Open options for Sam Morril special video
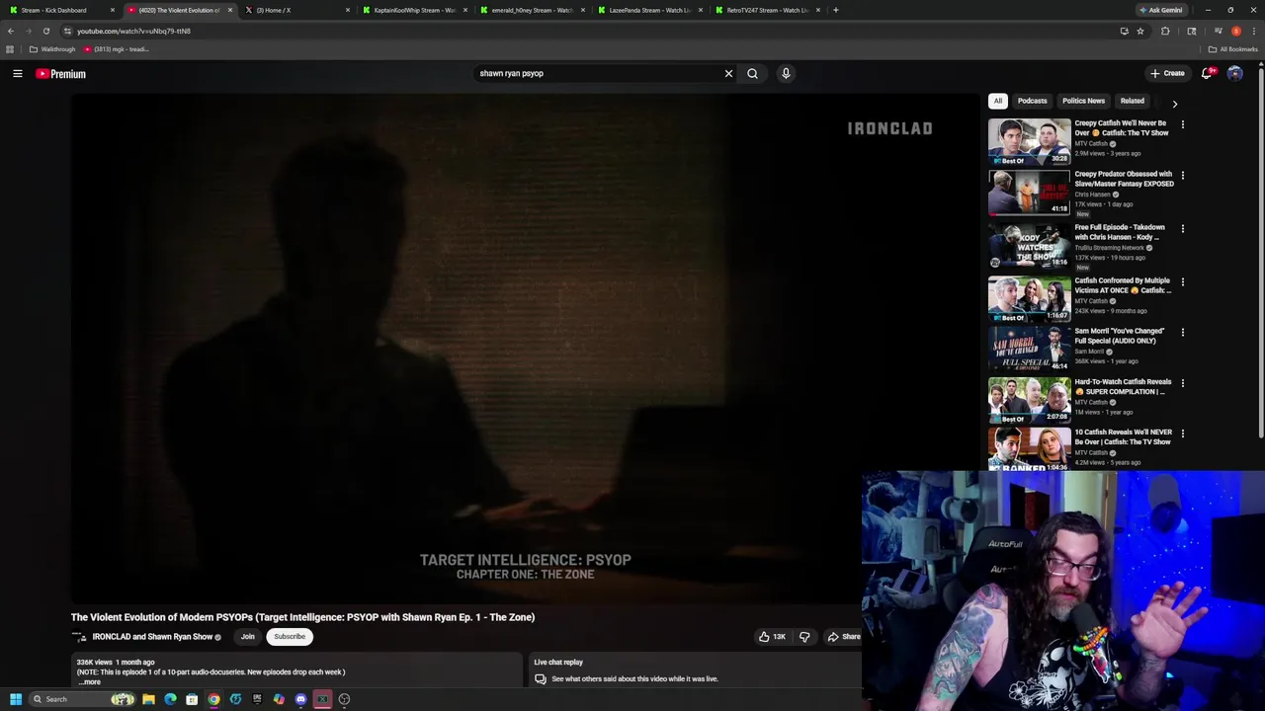 click(x=1182, y=332)
